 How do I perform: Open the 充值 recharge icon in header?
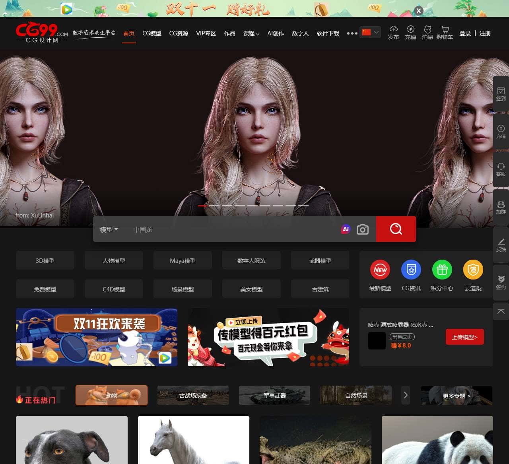point(410,33)
